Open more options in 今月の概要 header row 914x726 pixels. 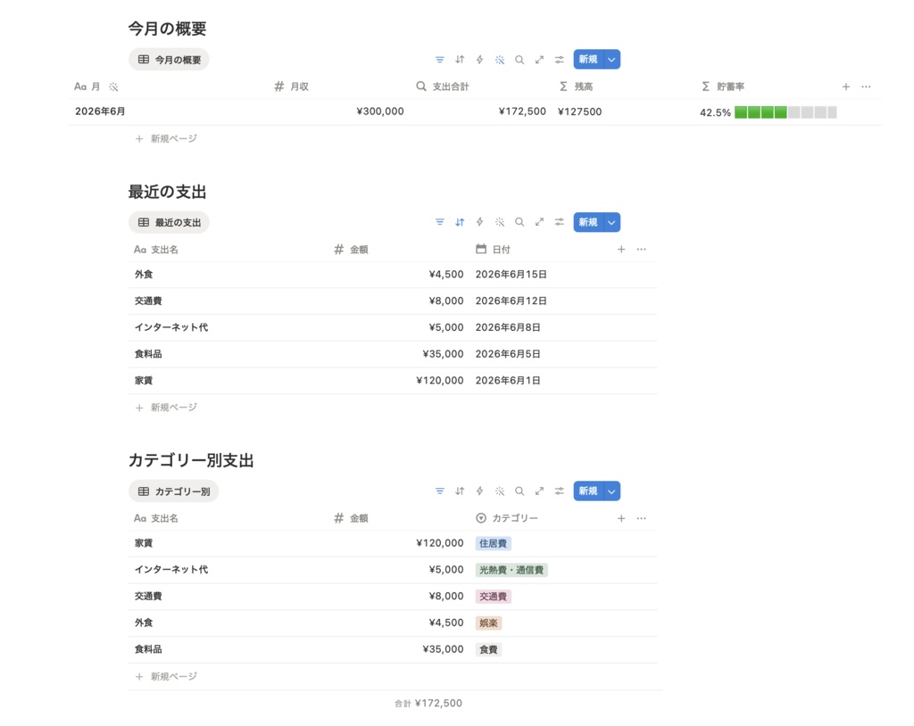pos(866,87)
